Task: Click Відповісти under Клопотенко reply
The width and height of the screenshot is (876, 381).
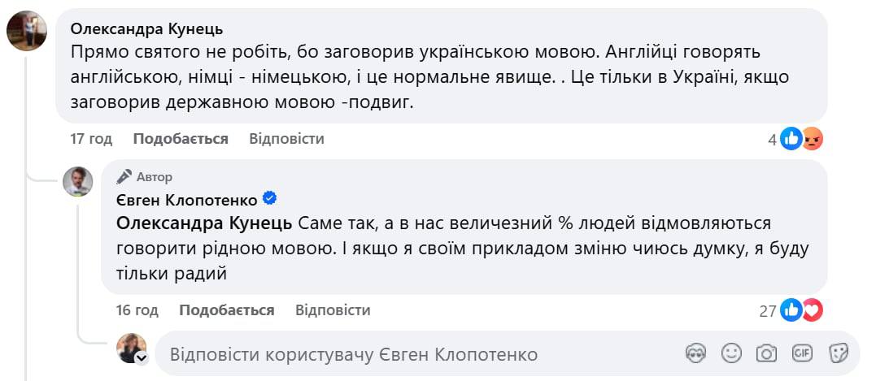Action: pyautogui.click(x=333, y=310)
